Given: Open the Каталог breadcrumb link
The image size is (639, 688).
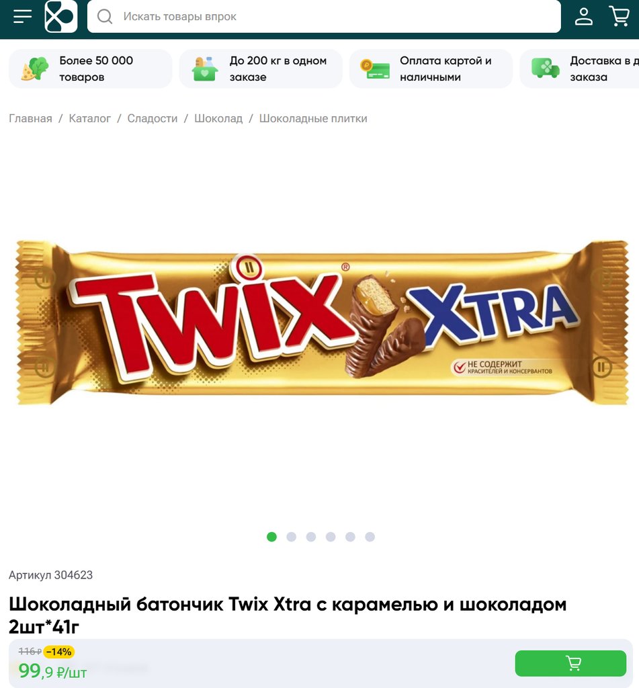Looking at the screenshot, I should pos(89,118).
